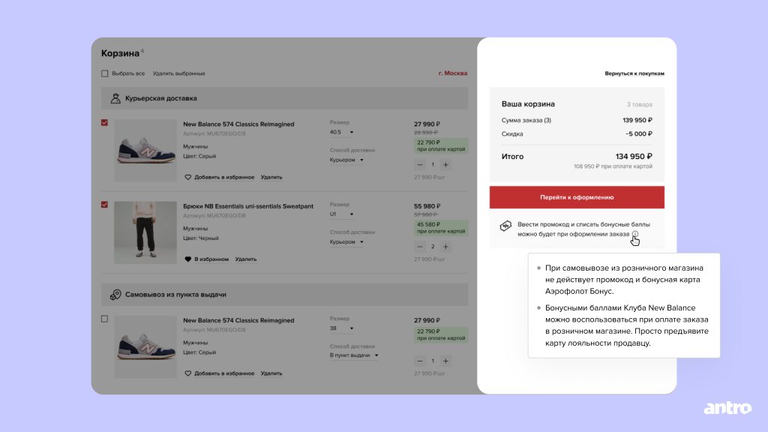Click 'Вернуться к покупкам' link

click(x=634, y=73)
